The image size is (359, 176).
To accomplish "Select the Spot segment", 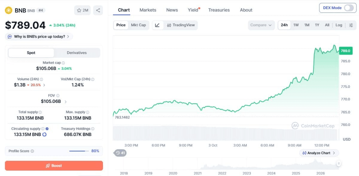I will click(31, 53).
